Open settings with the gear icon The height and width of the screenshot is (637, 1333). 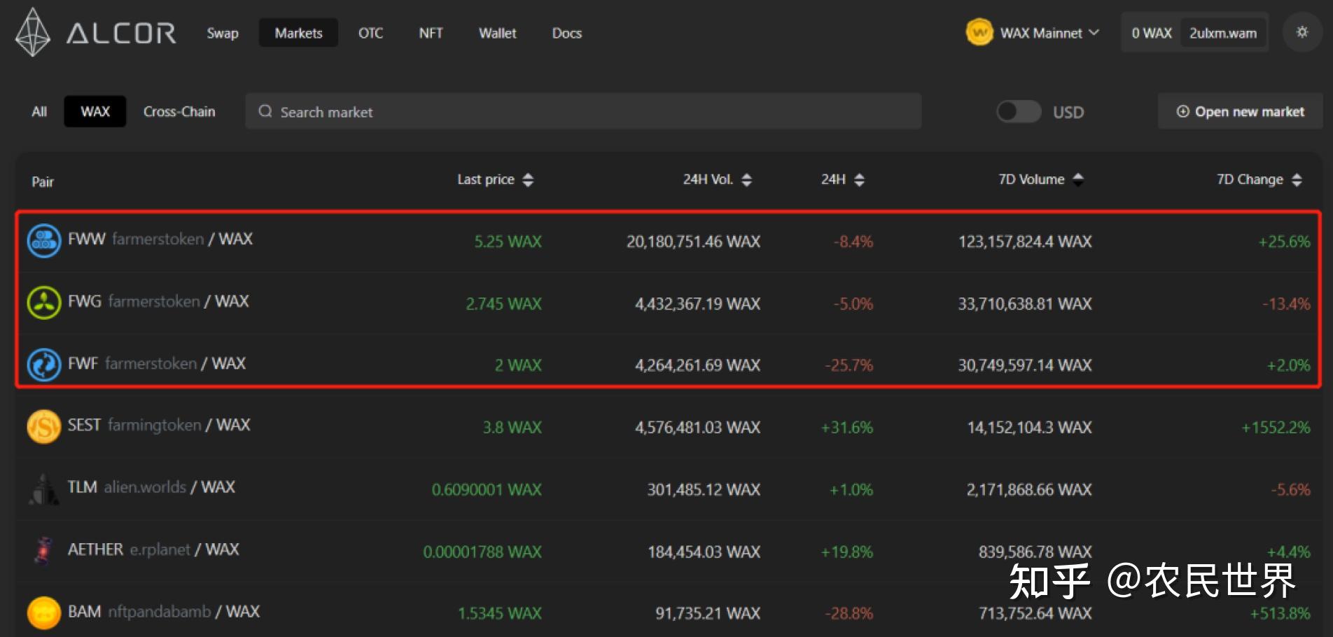click(1302, 32)
